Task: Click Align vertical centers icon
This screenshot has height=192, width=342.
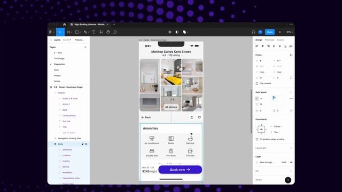Action: (x=280, y=46)
